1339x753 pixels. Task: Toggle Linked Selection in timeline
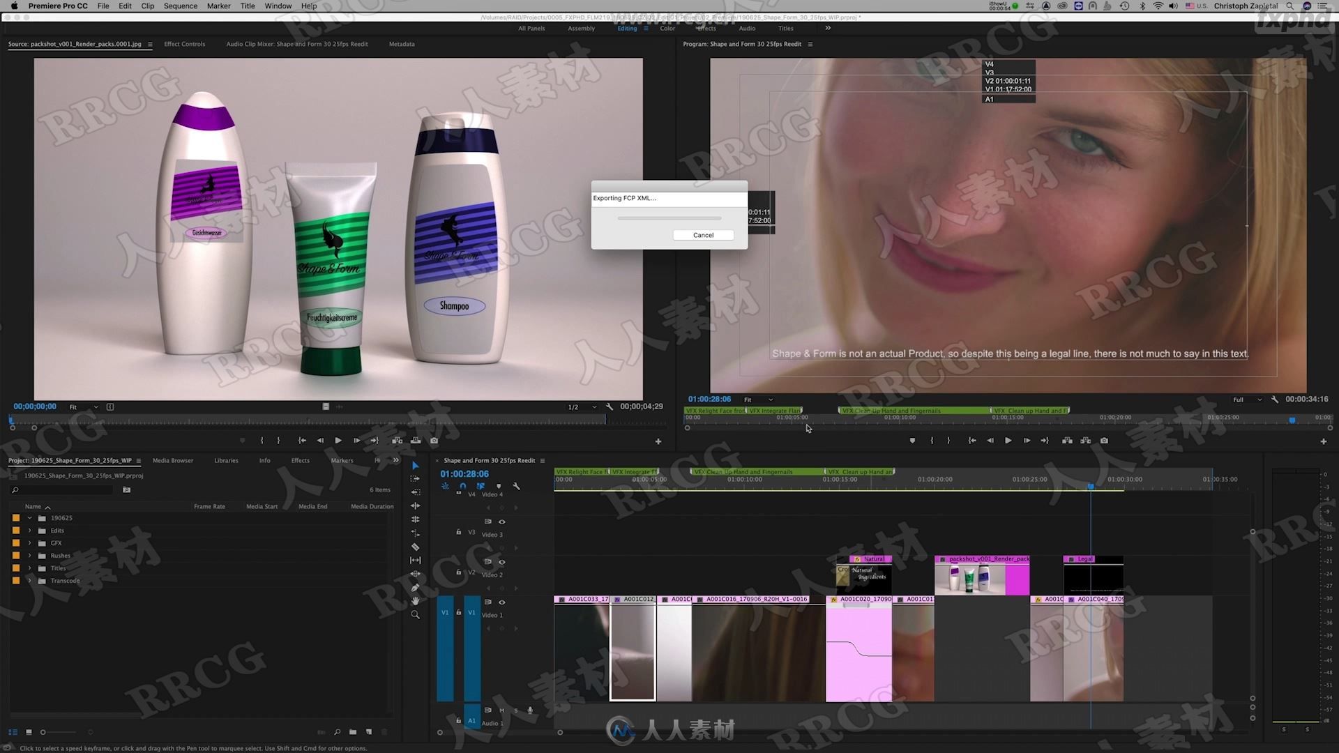coord(481,486)
